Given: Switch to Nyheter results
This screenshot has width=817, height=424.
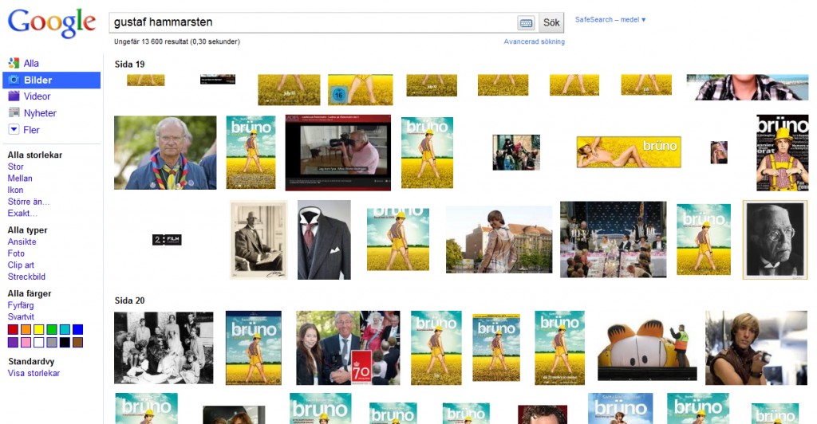Looking at the screenshot, I should [40, 113].
